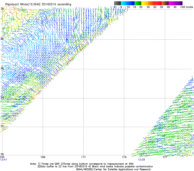194x171 pixels.
Task: Click the latitude label '24'
Action: (x=2, y=98)
